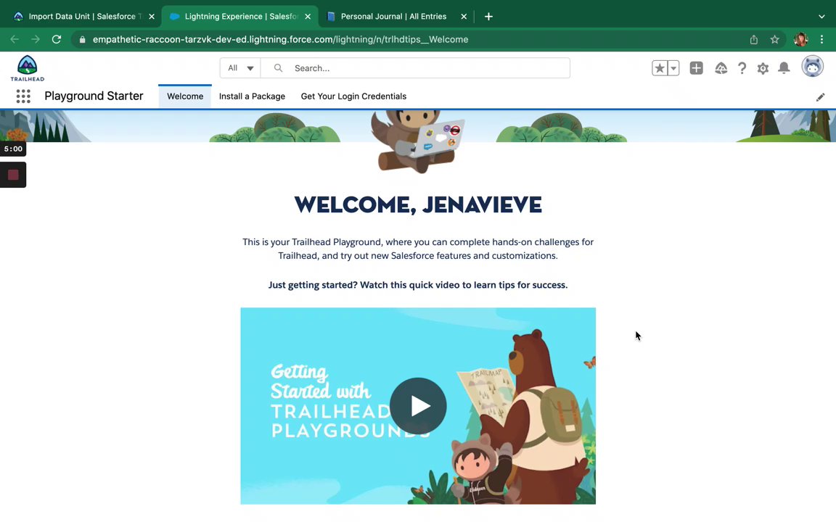Open the Favorites star icon
The image size is (836, 522).
[660, 68]
